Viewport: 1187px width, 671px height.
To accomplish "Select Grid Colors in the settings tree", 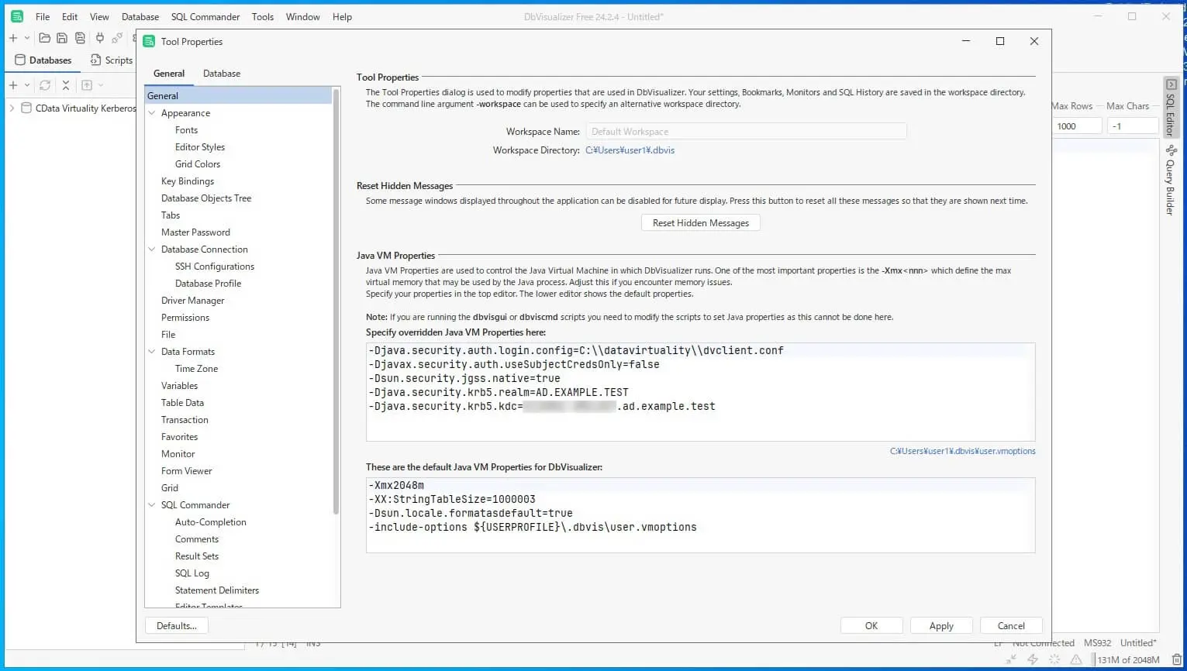I will pyautogui.click(x=198, y=164).
